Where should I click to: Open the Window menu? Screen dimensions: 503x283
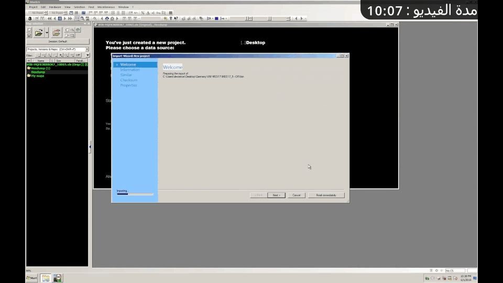tap(123, 7)
